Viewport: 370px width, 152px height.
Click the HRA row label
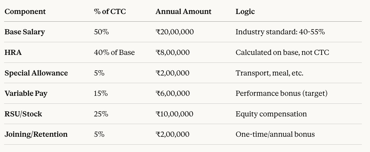(13, 52)
